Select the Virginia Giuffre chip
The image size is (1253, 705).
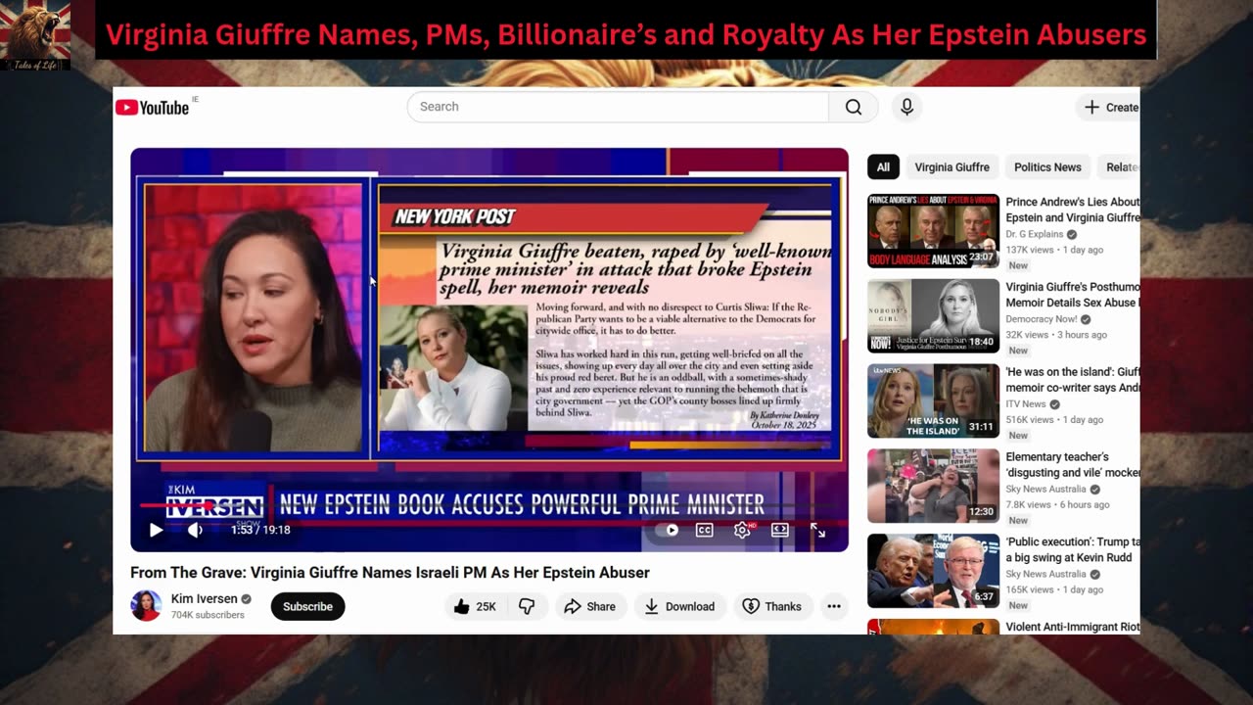coord(952,167)
